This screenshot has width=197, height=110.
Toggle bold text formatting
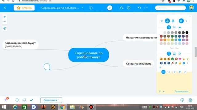point(181,21)
